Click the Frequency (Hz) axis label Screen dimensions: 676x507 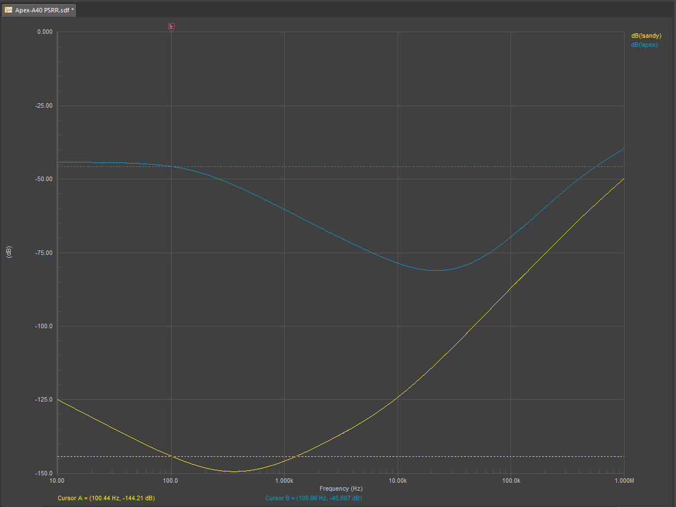(x=341, y=488)
